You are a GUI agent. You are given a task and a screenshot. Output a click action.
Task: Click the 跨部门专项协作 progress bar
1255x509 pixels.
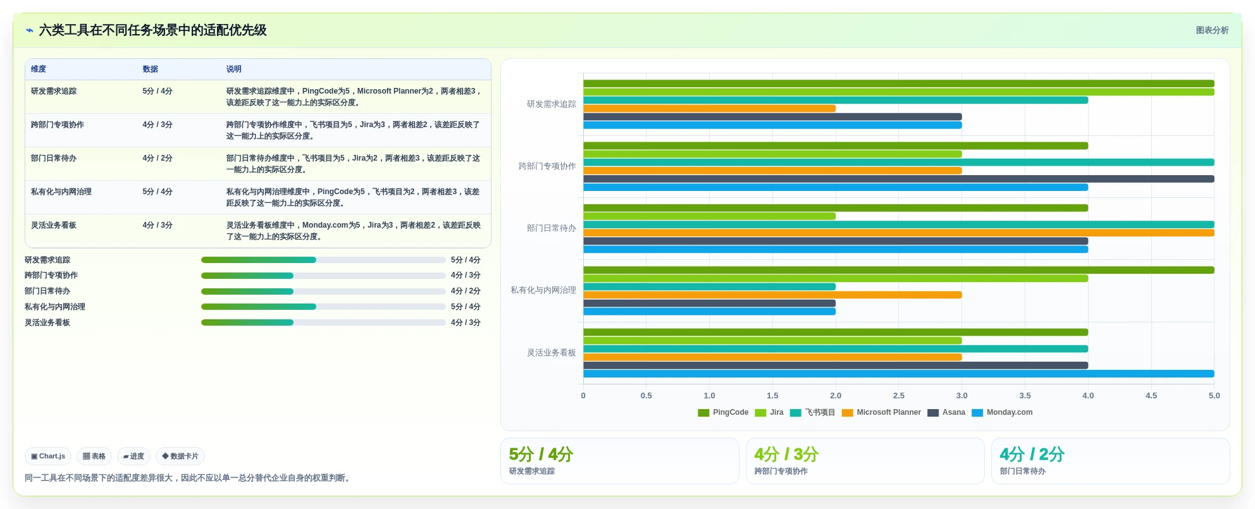[323, 276]
